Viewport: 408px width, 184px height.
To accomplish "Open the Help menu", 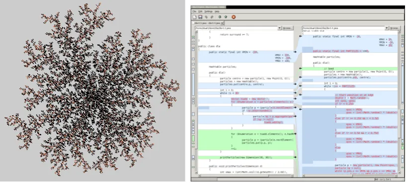I will tap(217, 11).
